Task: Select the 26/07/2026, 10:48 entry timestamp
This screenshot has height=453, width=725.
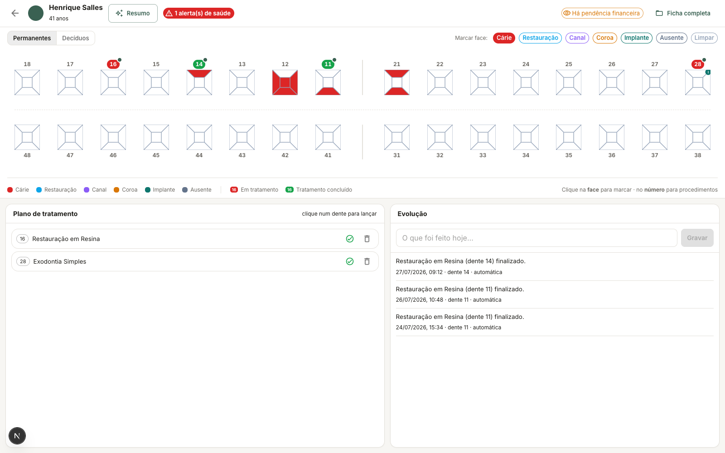Action: (x=420, y=300)
